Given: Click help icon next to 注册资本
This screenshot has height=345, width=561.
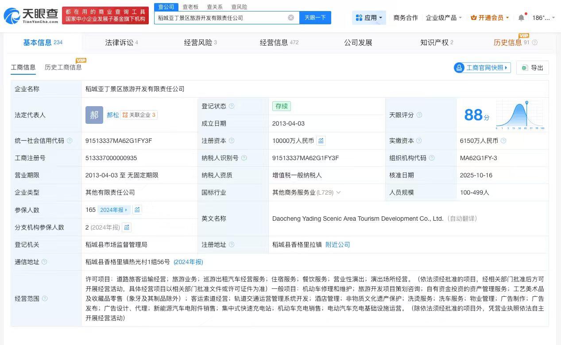Looking at the screenshot, I should coord(232,141).
